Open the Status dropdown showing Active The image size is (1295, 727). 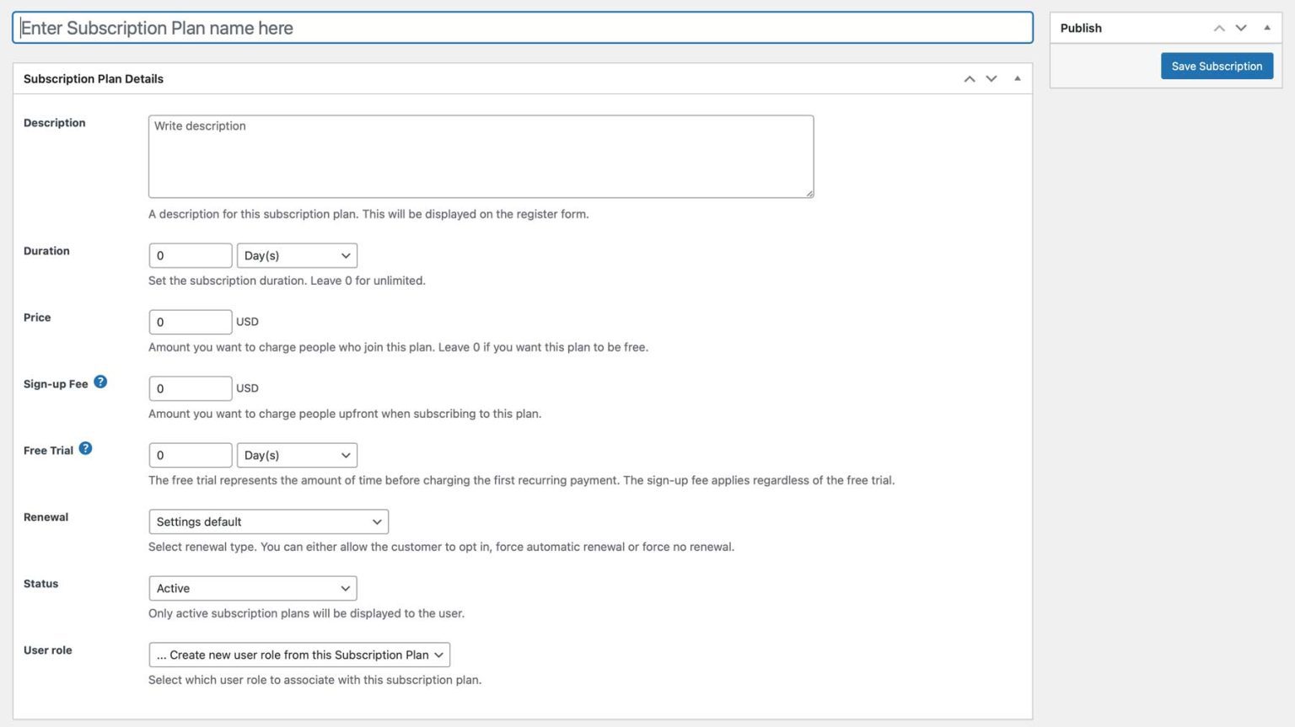252,588
